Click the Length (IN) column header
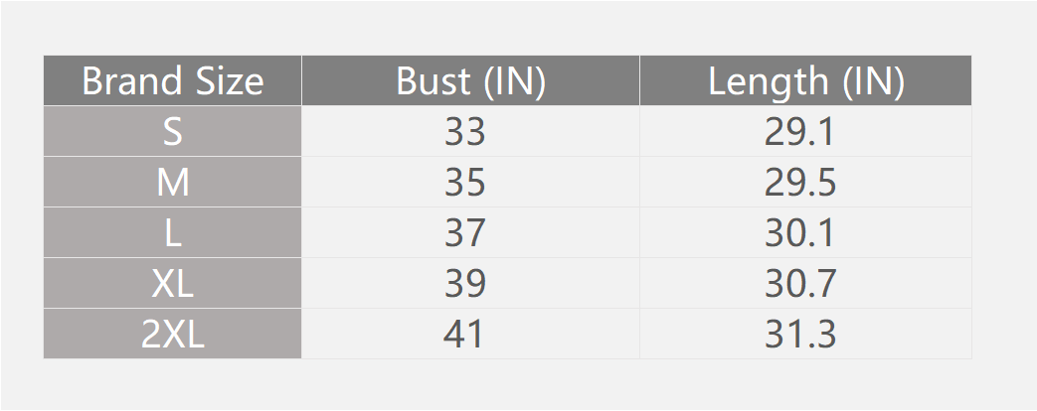The image size is (1037, 411). pyautogui.click(x=805, y=80)
